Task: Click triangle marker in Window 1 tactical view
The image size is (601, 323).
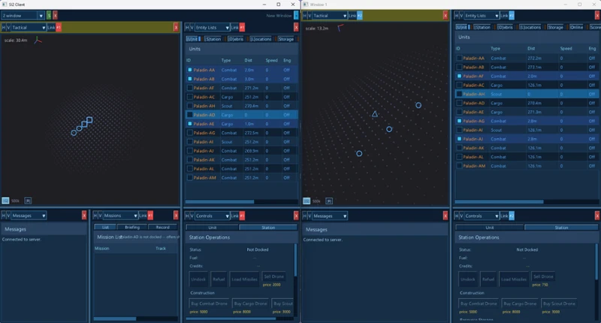Action: click(x=375, y=113)
